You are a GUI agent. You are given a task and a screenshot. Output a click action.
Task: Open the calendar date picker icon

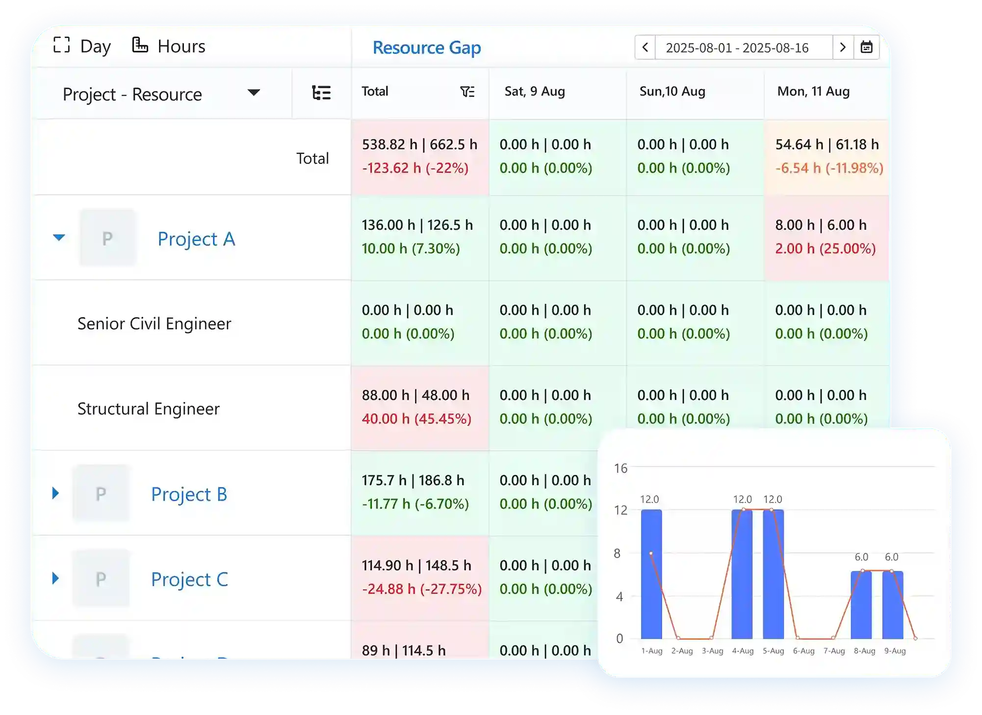(x=866, y=48)
